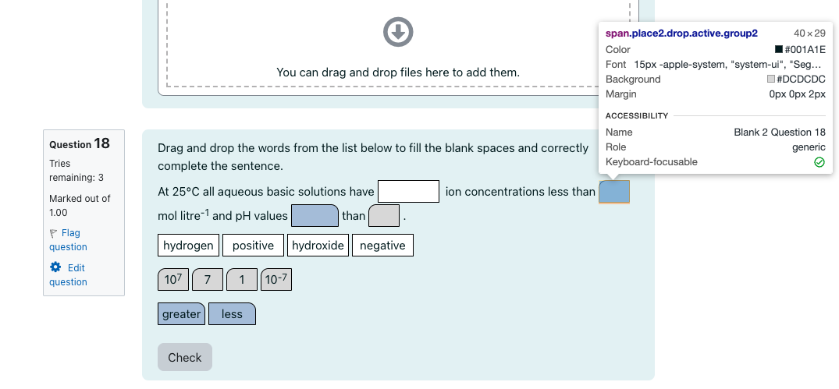Select the 10 to the power 7 tile
The image size is (839, 389).
[173, 279]
